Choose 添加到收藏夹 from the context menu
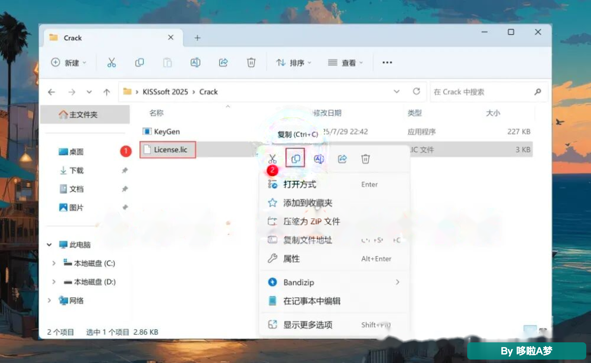Viewport: 591px width, 363px height. coord(334,203)
